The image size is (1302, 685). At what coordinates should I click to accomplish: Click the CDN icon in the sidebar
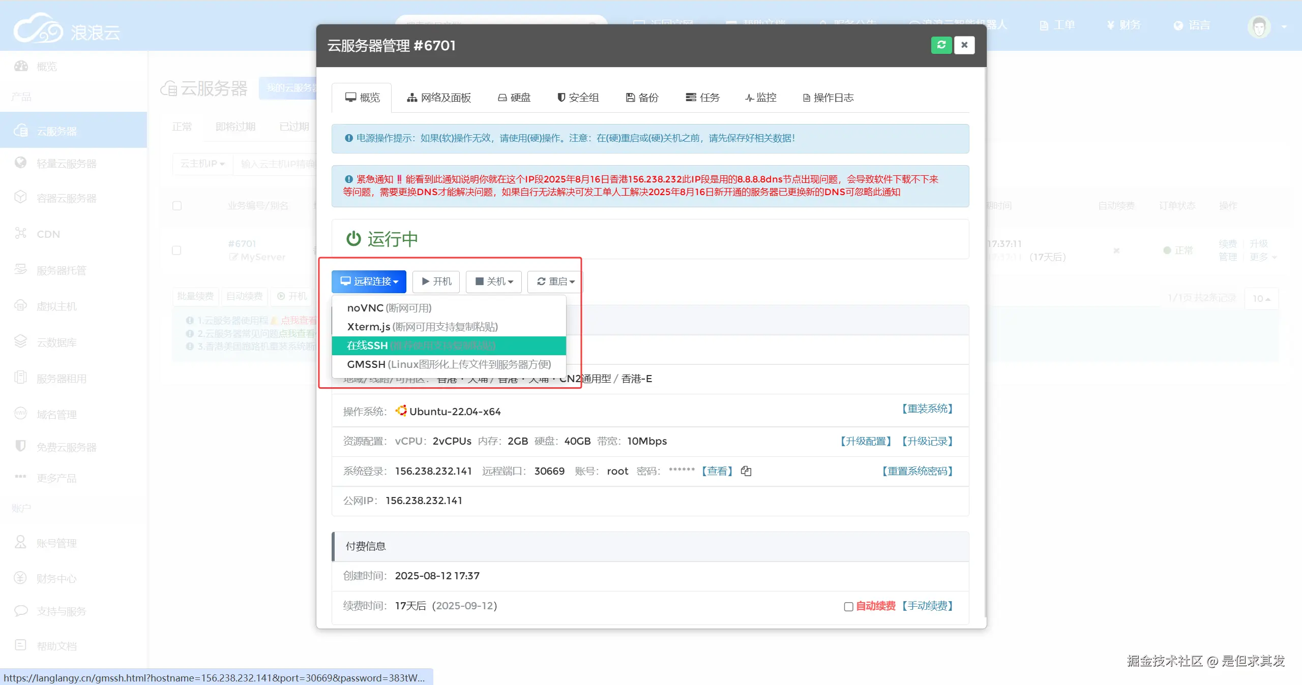pos(21,234)
